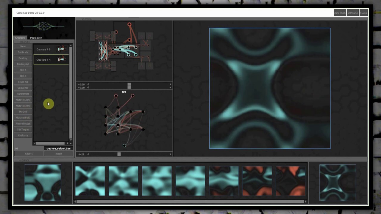Select the first thumbnail in sequence strip
381x214 pixels.
click(90, 181)
